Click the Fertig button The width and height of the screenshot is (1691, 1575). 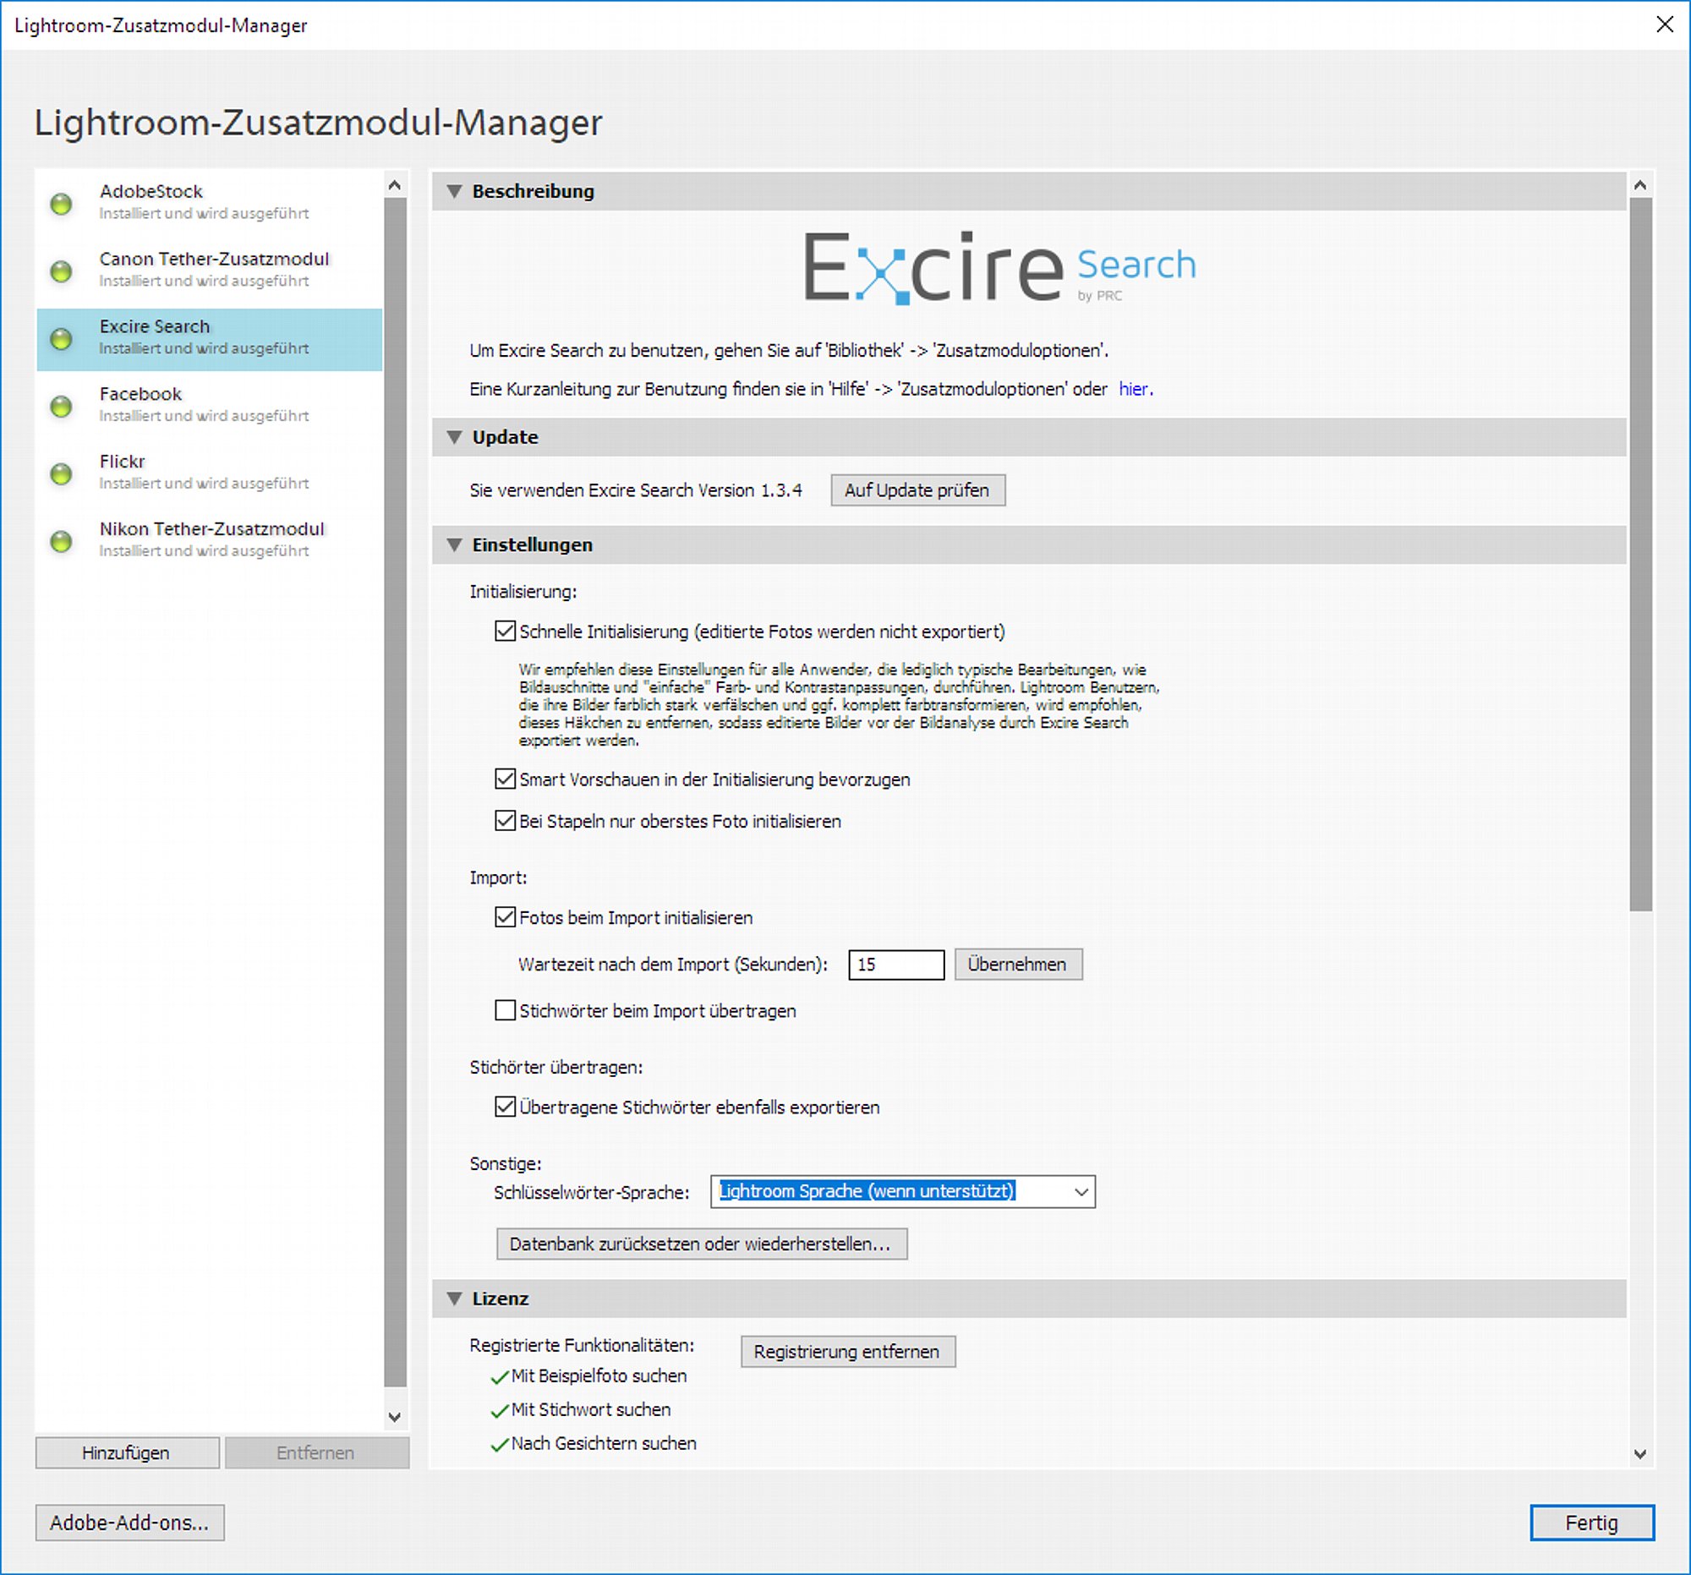[1592, 1523]
